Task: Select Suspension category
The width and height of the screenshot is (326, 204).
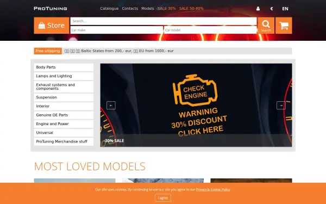Action: click(x=64, y=97)
